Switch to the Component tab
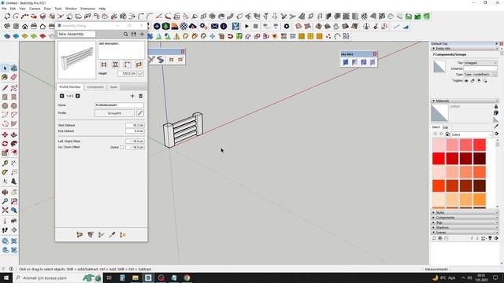 click(x=95, y=87)
